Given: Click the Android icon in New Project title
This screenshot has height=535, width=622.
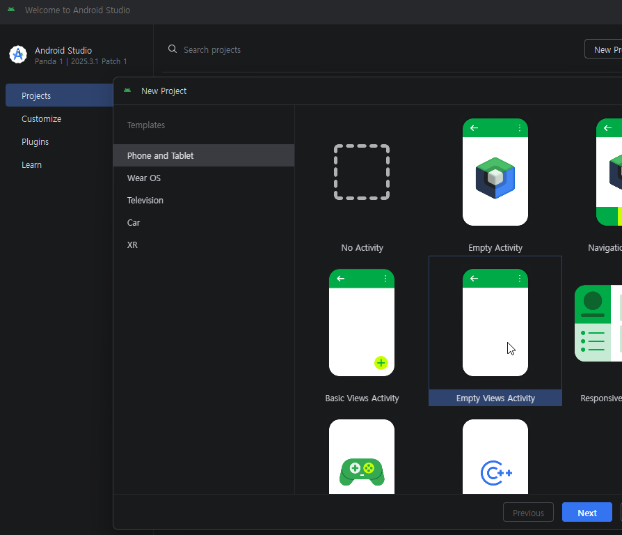Looking at the screenshot, I should [x=127, y=91].
